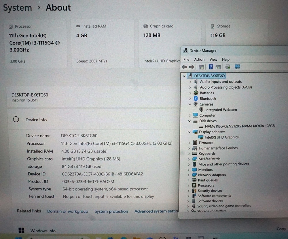The image size is (288, 239).
Task: Open Advanced system settings link
Action: tap(156, 211)
